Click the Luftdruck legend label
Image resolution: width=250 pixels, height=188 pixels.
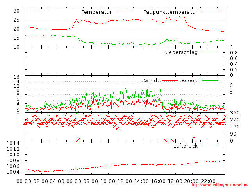[186, 146]
